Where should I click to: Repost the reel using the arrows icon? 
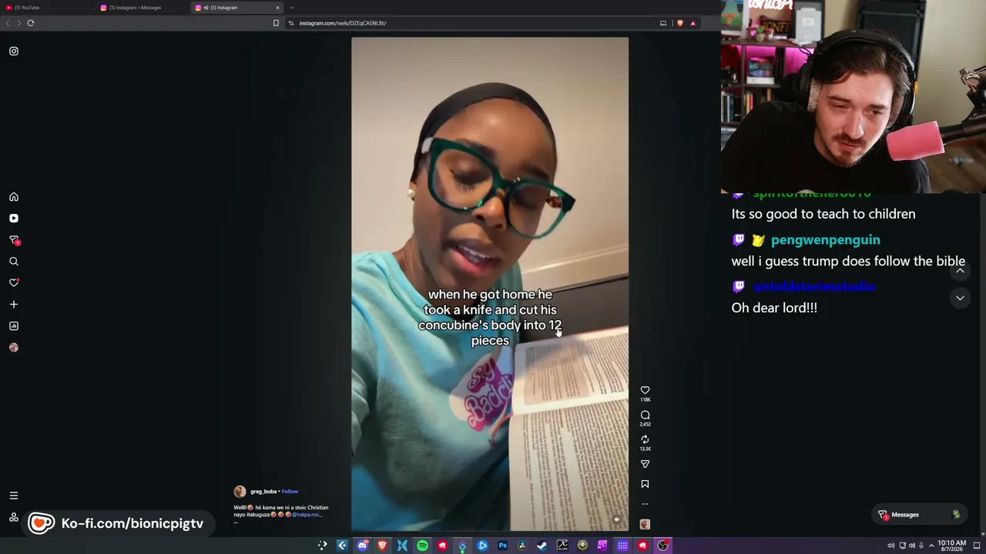tap(645, 439)
